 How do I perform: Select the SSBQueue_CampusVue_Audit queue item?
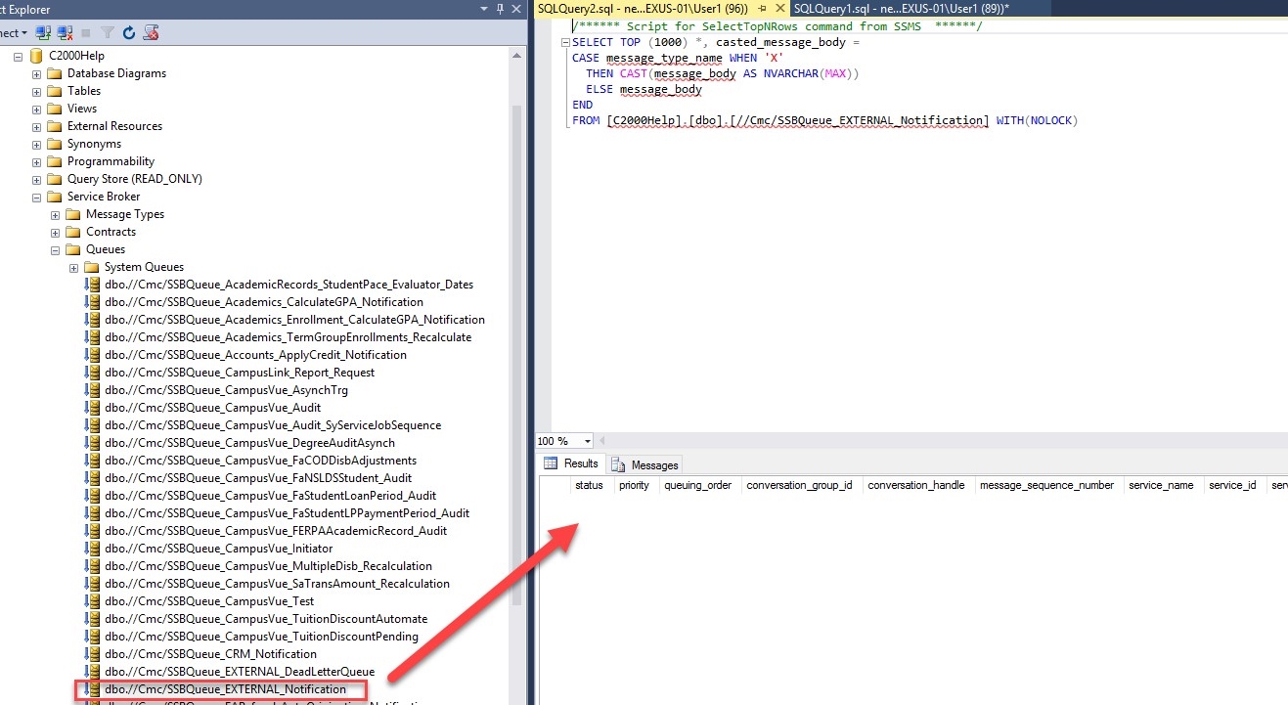212,408
